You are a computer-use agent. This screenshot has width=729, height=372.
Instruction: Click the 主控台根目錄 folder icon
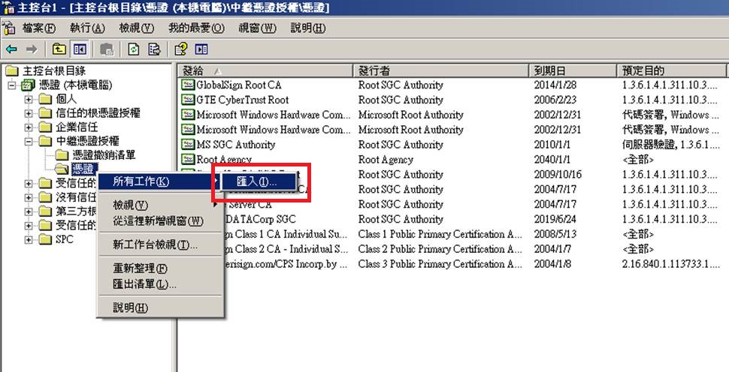(x=11, y=71)
